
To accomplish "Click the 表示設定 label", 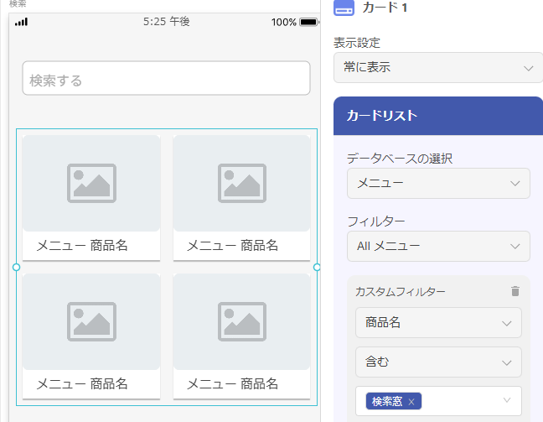I will pos(357,43).
